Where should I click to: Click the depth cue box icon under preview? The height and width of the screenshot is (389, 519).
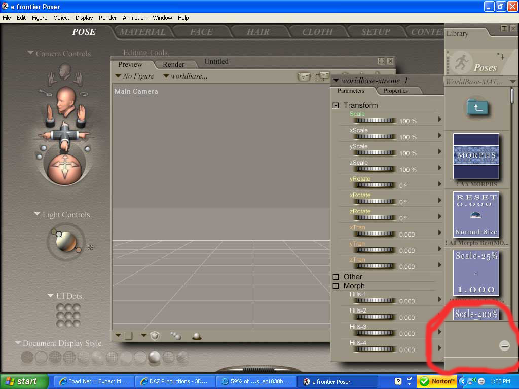155,336
